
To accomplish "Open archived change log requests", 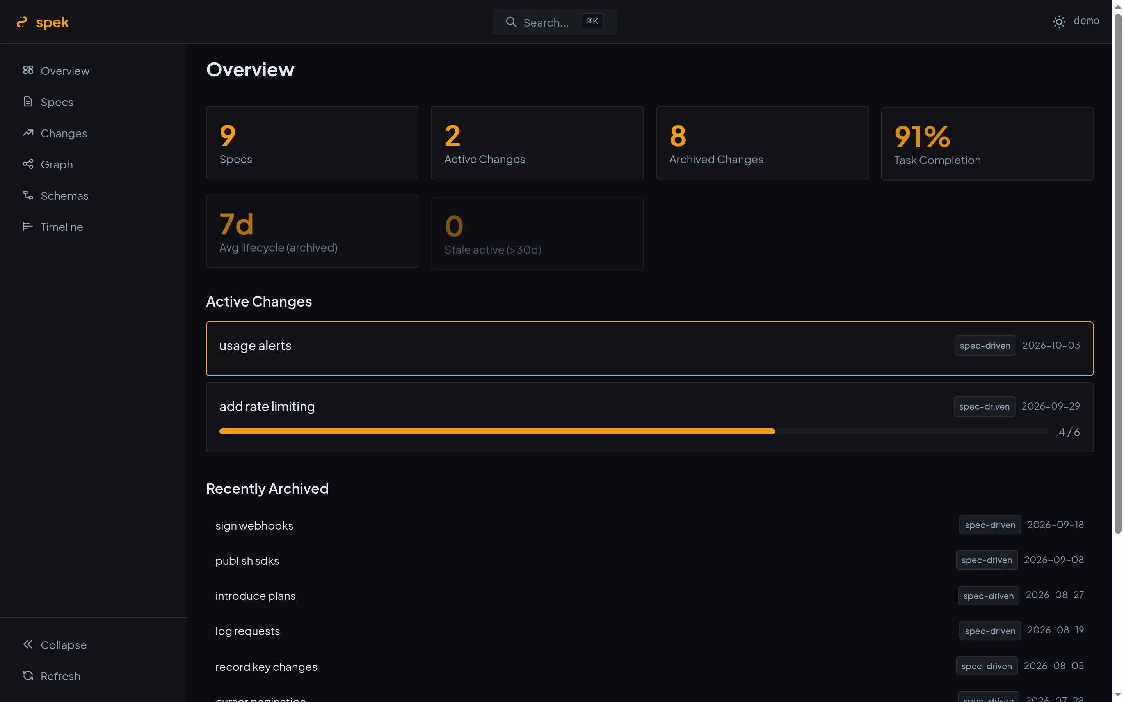I will click(x=649, y=631).
